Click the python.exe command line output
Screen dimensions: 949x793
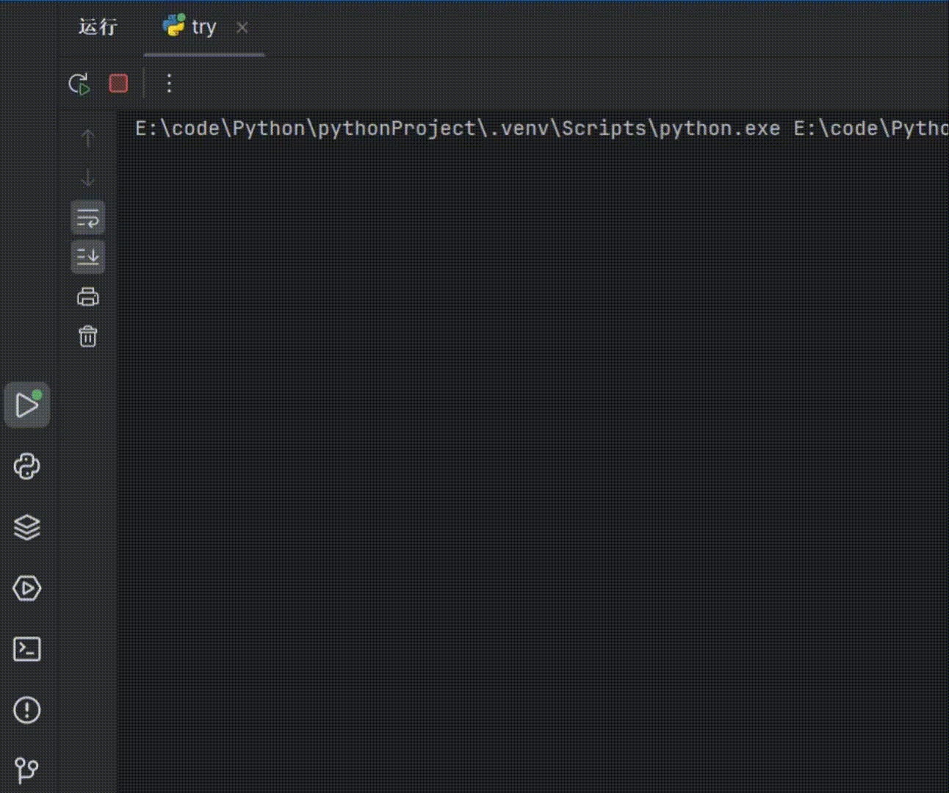(457, 128)
